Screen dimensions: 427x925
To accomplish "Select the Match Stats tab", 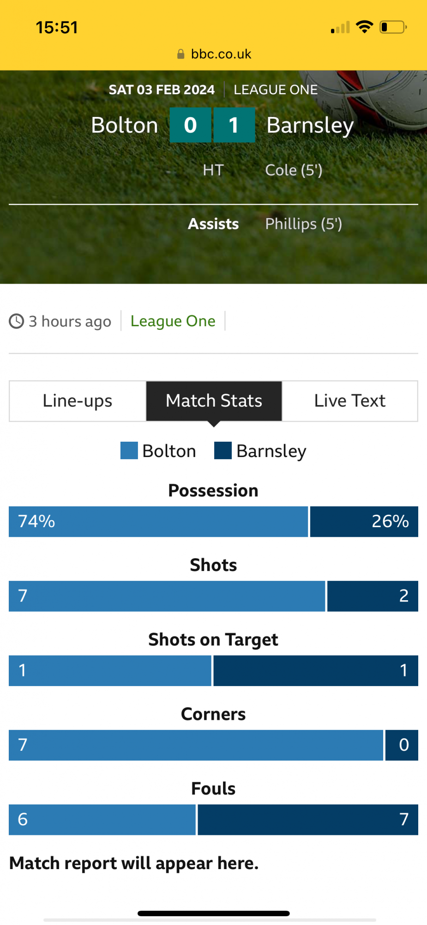I will point(214,401).
